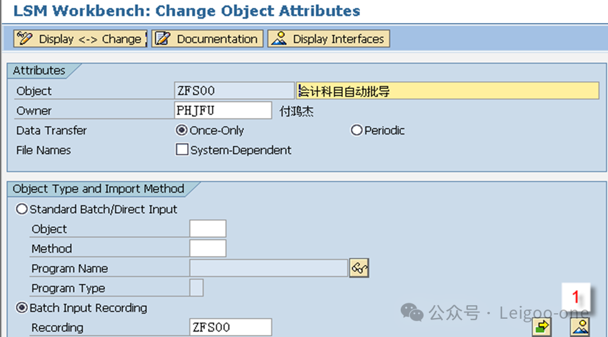Screen dimensions: 608x337
Task: Open the Documentation editor button
Action: click(x=208, y=39)
